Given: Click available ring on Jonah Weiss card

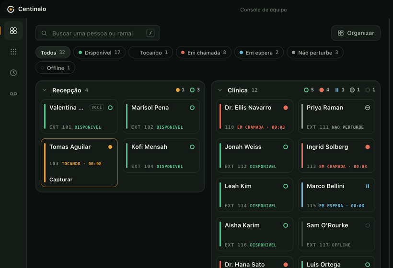Looking at the screenshot, I should (286, 147).
